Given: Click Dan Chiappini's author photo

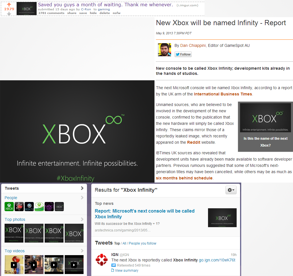Looking at the screenshot, I should click(165, 50).
